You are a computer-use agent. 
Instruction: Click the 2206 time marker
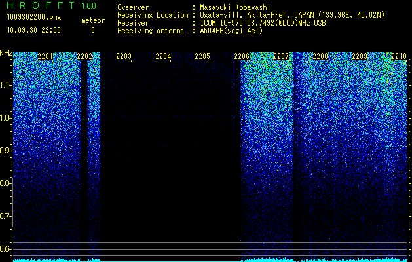click(242, 56)
